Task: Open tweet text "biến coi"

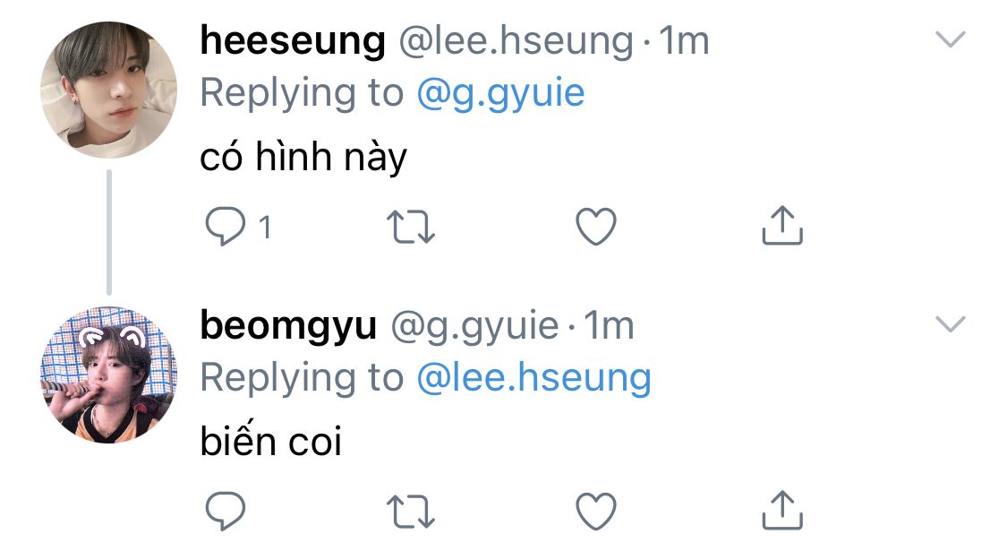Action: coord(271,443)
